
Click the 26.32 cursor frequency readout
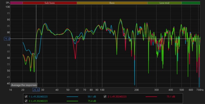36,90
